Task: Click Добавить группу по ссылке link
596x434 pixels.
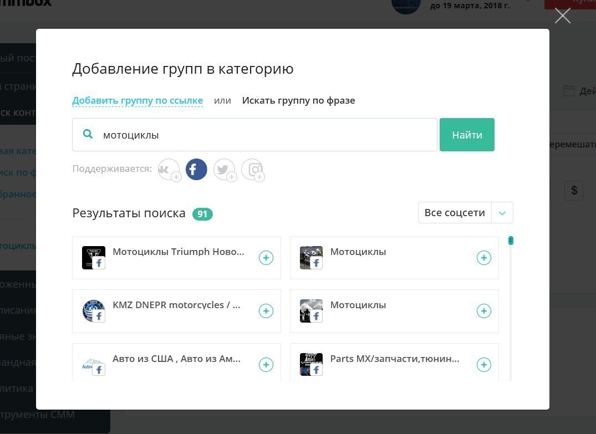Action: pyautogui.click(x=137, y=100)
